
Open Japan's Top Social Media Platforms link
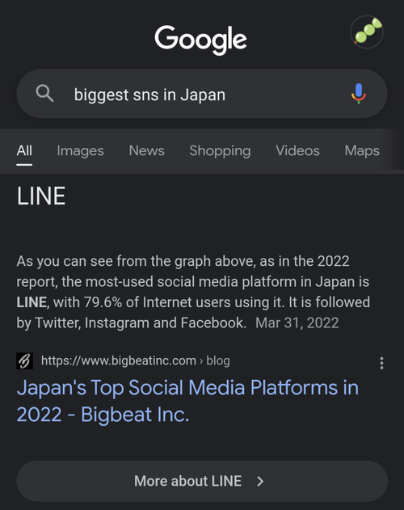coord(187,401)
